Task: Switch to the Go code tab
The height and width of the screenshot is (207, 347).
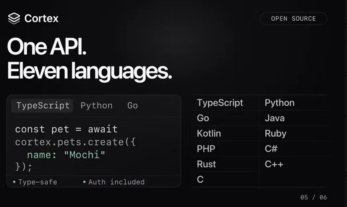Action: 133,106
